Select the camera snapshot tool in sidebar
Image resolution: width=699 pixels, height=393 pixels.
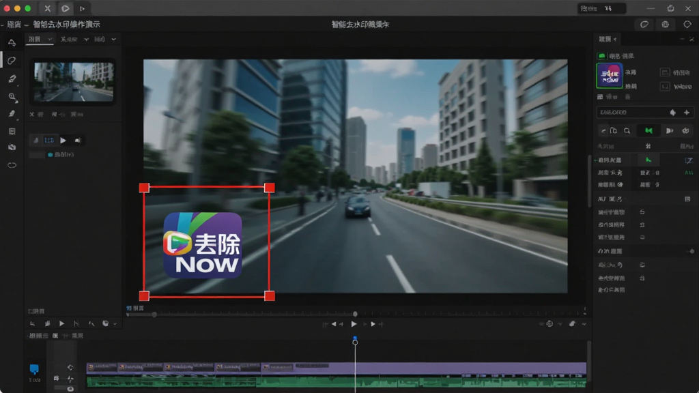(x=12, y=147)
